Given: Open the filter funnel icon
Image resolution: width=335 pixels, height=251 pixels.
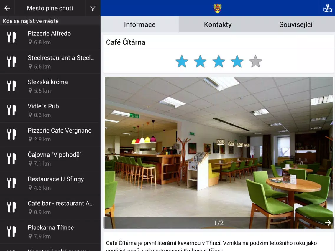Looking at the screenshot, I should [x=93, y=8].
